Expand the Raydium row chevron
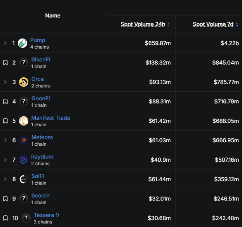Screen dimensions: 242x227 pyautogui.click(x=5, y=160)
